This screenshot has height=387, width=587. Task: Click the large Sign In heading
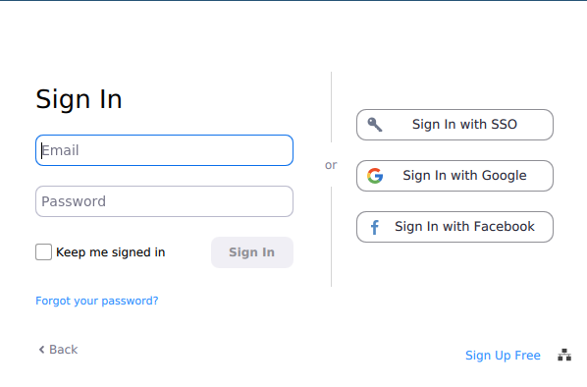tap(79, 99)
